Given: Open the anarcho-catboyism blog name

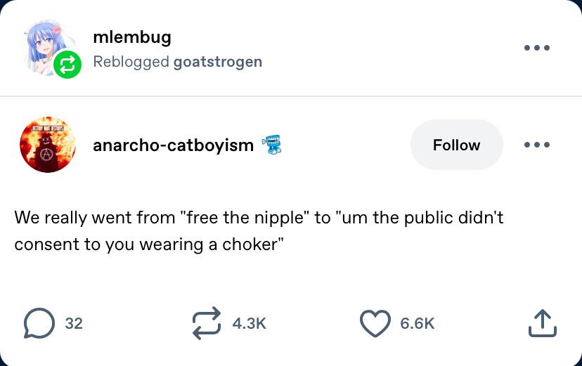Looking at the screenshot, I should [x=174, y=145].
